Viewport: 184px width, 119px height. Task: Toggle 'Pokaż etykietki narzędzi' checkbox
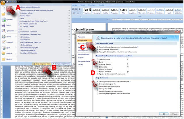[97, 52]
